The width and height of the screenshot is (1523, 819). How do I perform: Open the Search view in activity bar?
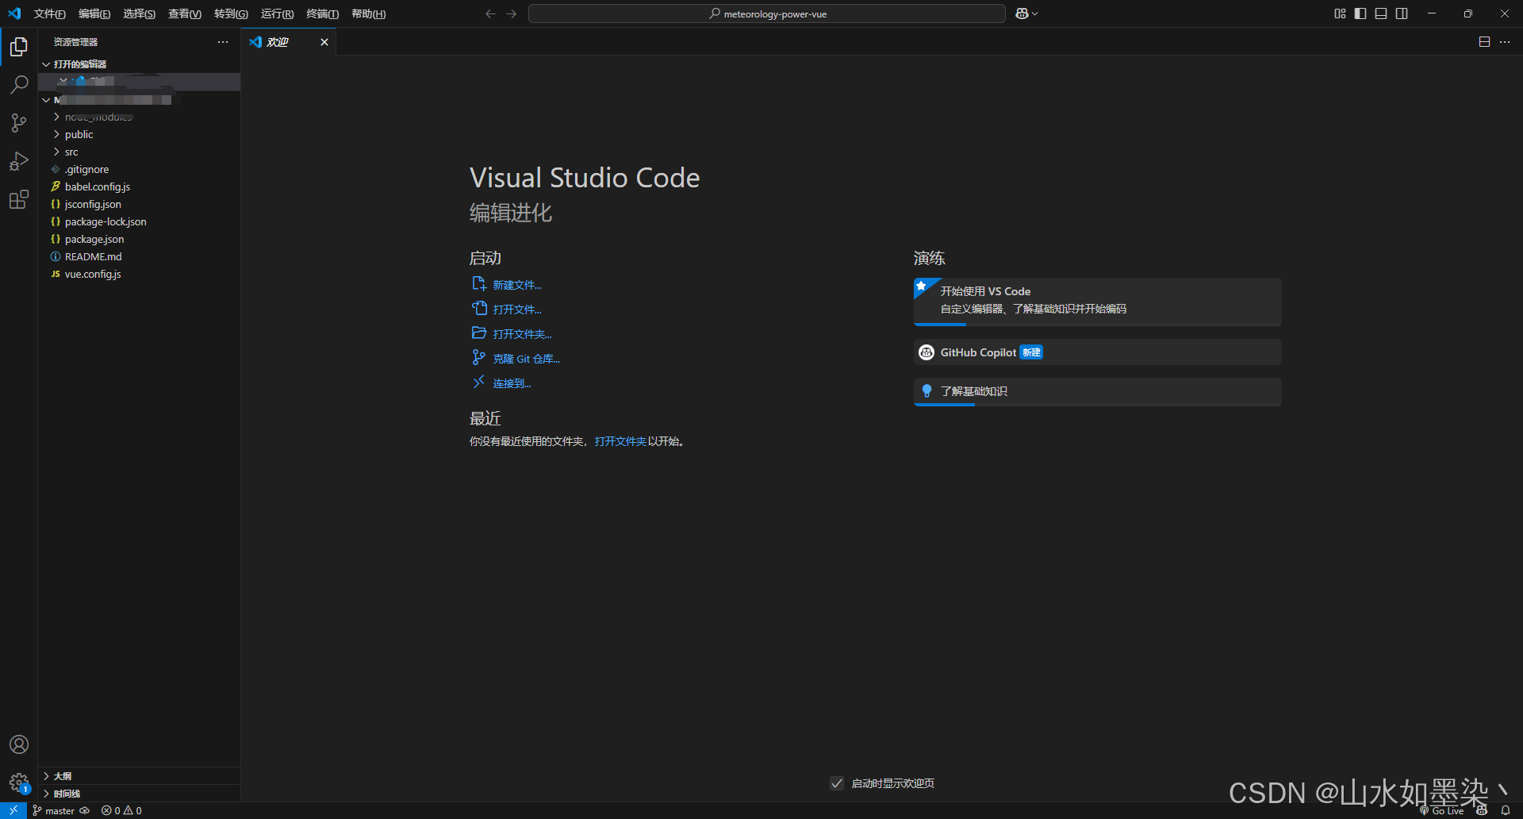19,84
